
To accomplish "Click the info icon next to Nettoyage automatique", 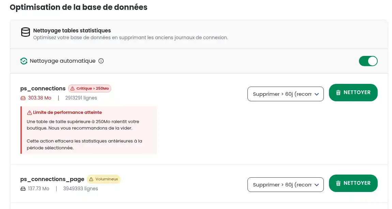I will (101, 61).
